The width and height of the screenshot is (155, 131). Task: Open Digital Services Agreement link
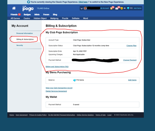click(x=56, y=91)
